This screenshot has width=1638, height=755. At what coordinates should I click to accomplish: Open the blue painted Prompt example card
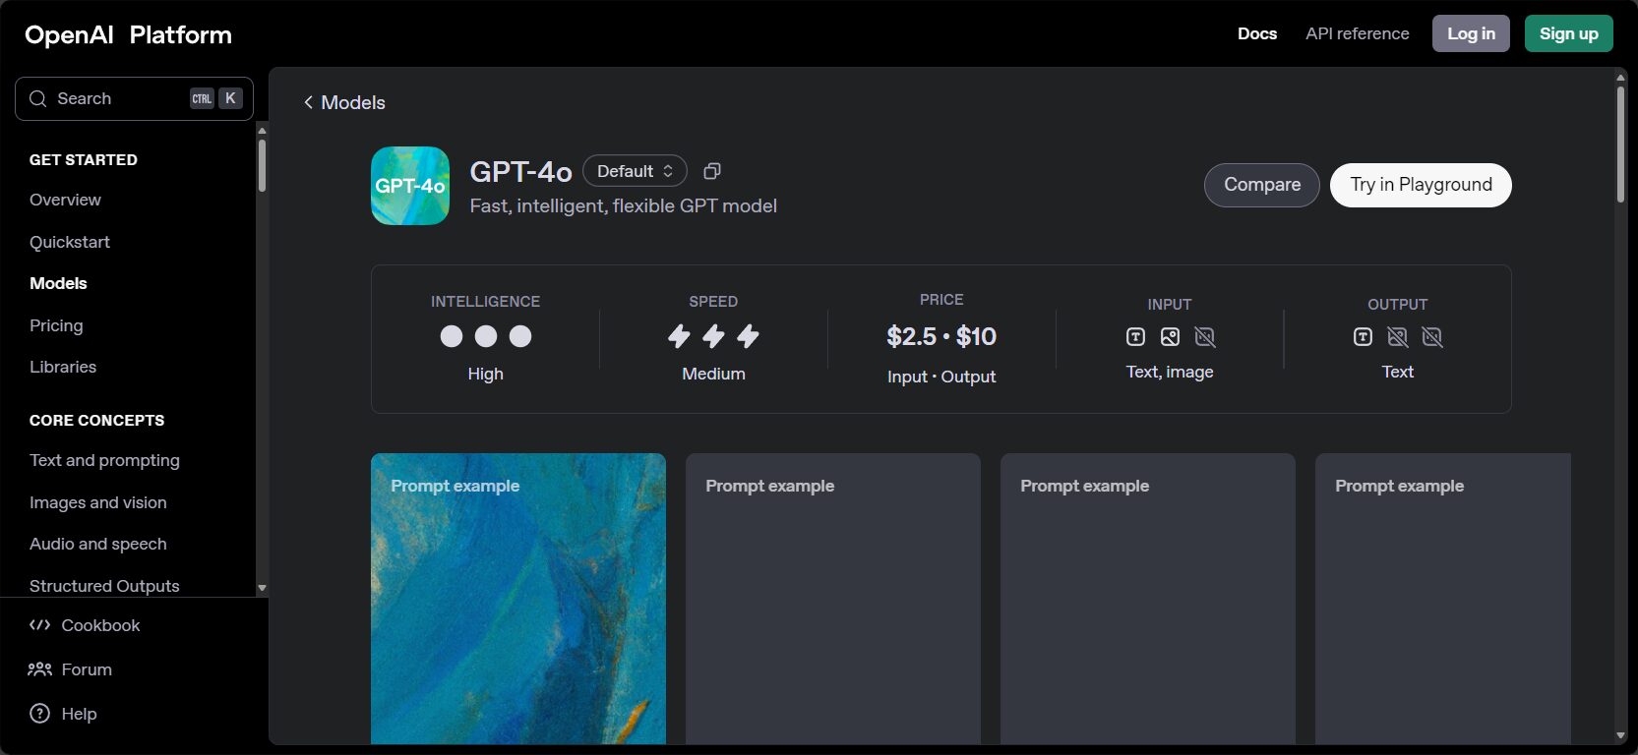[518, 599]
